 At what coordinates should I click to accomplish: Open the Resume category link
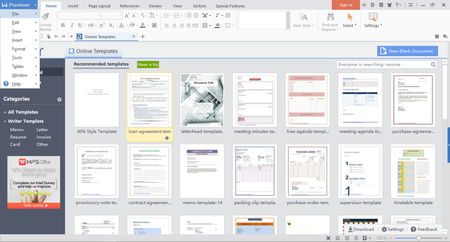click(x=18, y=137)
